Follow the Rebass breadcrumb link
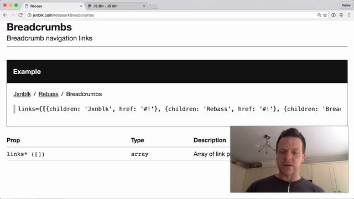This screenshot has width=354, height=199. 48,94
